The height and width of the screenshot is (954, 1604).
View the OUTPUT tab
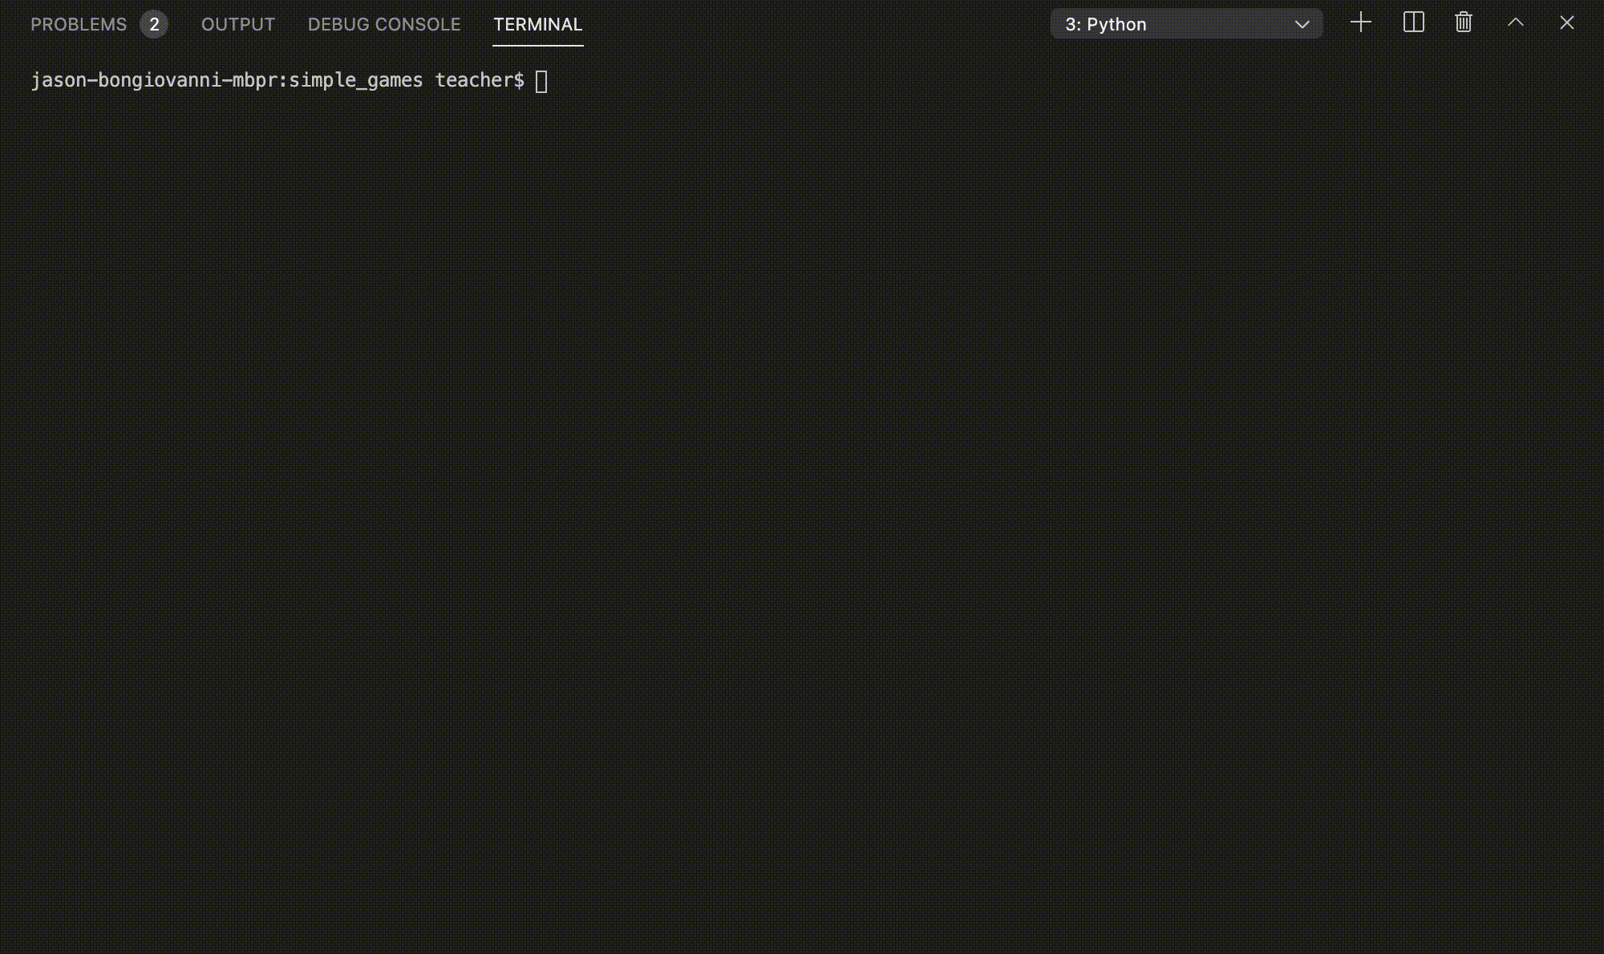[x=237, y=23]
